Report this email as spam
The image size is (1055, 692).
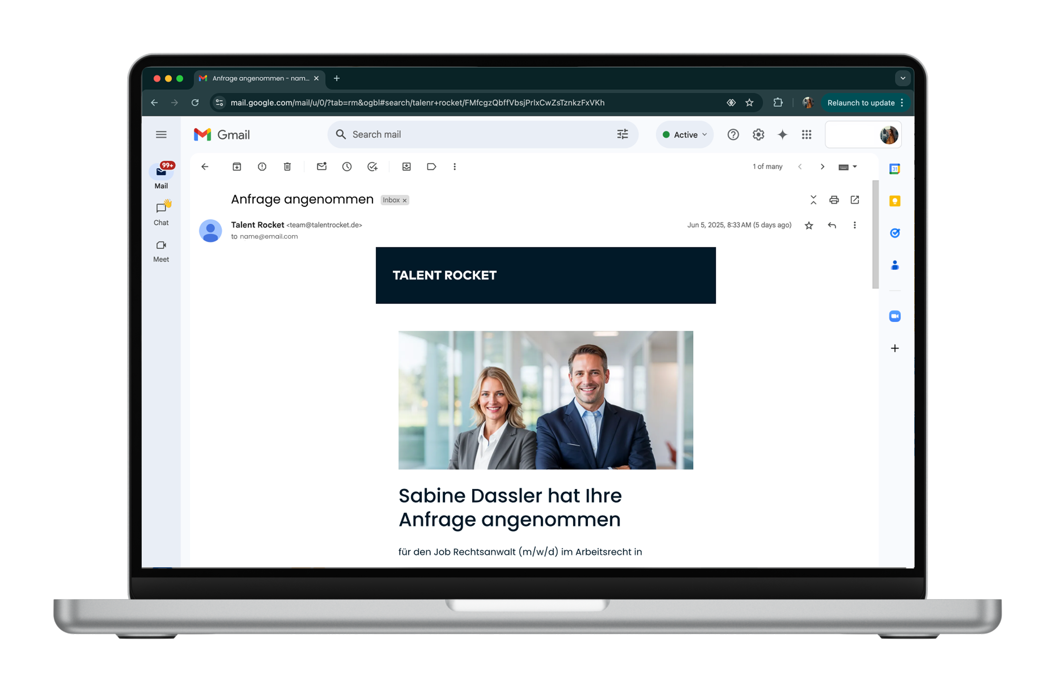262,167
